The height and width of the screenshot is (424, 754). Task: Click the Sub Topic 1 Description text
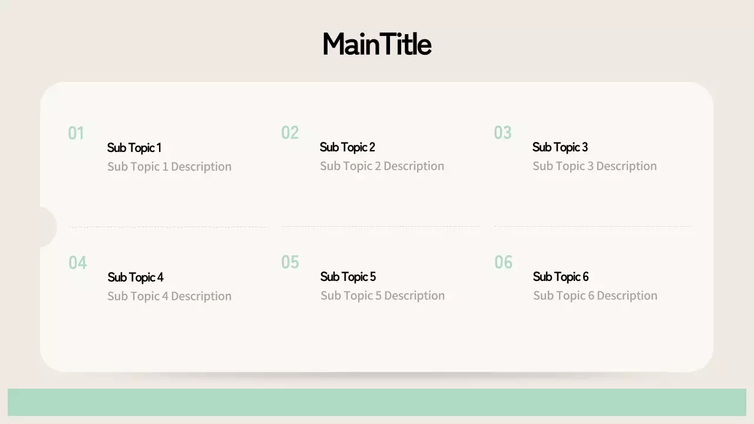point(169,167)
